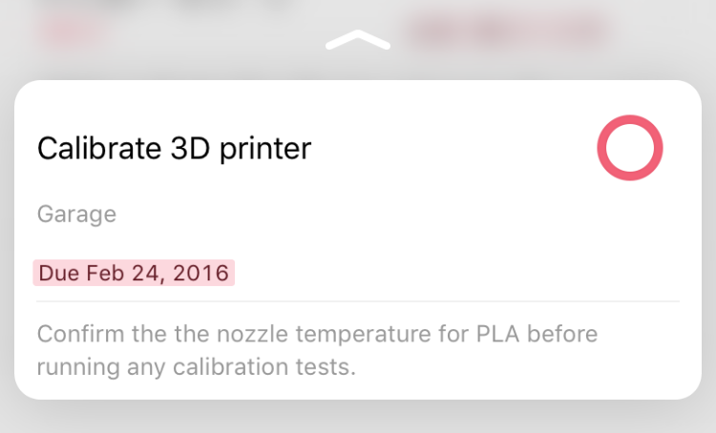
Task: Tap empty card space right of Garage
Action: click(397, 214)
